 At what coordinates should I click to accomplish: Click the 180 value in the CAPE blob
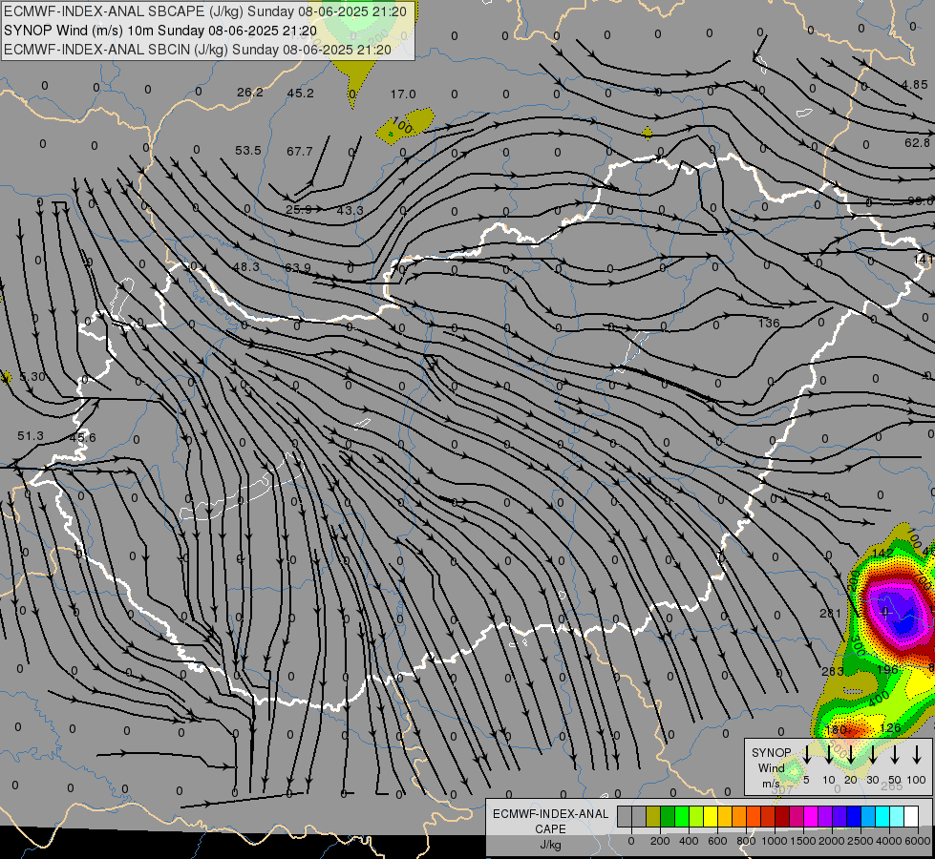(836, 729)
